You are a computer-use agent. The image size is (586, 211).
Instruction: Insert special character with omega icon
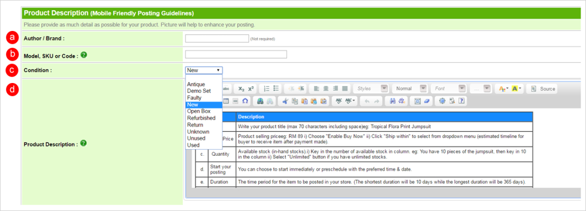pos(245,101)
